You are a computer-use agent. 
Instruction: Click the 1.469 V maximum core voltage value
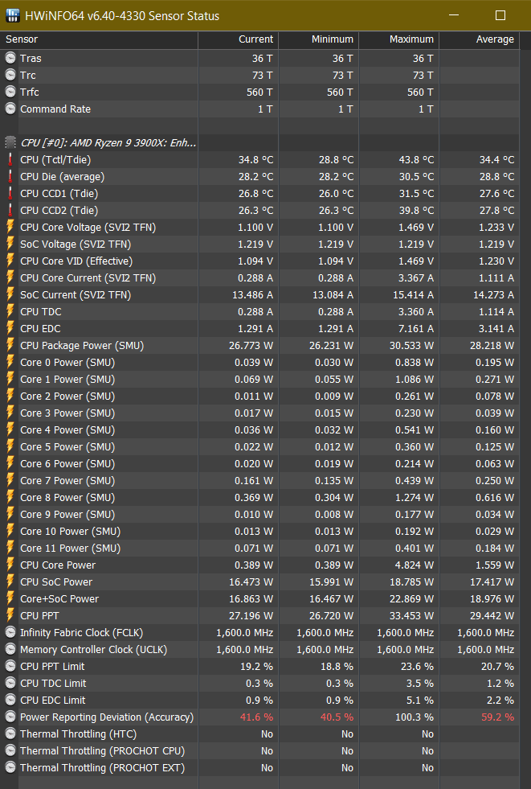click(x=416, y=227)
